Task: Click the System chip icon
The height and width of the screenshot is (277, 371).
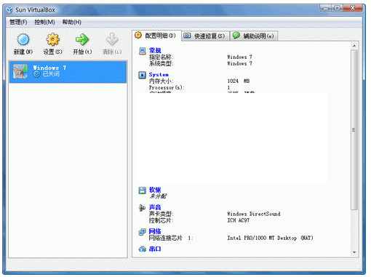Action: click(142, 75)
